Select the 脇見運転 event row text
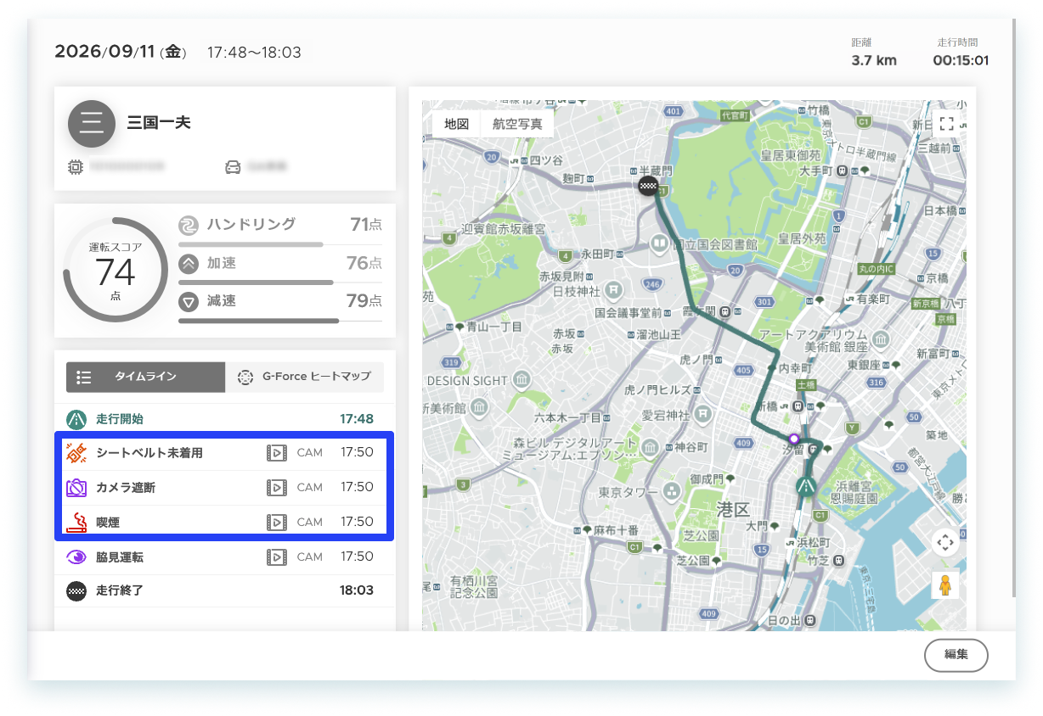Image resolution: width=1043 pixels, height=716 pixels. pos(120,557)
